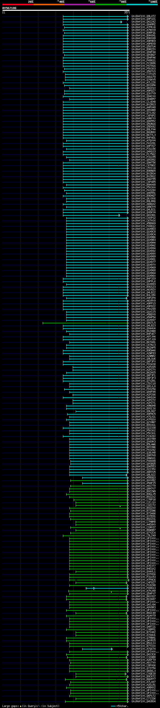The width and height of the screenshot is (160, 708).
Task: Click the UniRef100_Q1KSI5 label
Action: (143, 312)
